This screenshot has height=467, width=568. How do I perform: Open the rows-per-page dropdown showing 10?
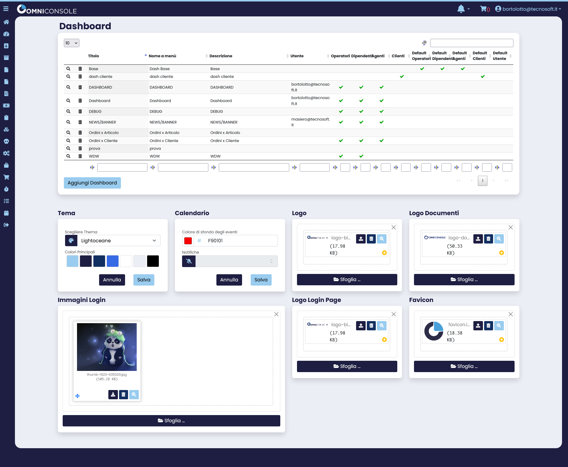[71, 43]
